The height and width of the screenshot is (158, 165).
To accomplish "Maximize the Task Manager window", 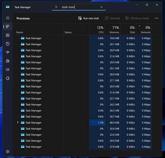I will [x=147, y=5].
